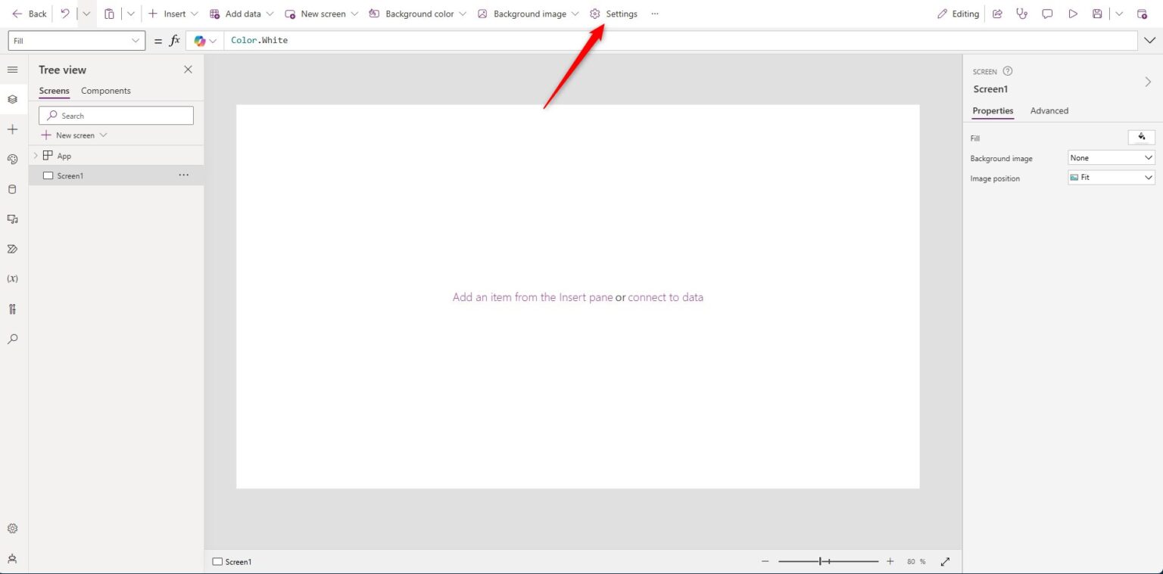Expand the App tree item
Image resolution: width=1163 pixels, height=574 pixels.
click(35, 156)
